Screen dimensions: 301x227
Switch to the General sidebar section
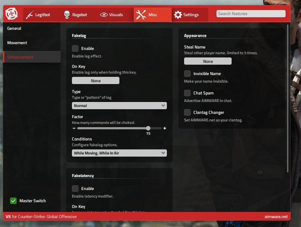point(14,28)
